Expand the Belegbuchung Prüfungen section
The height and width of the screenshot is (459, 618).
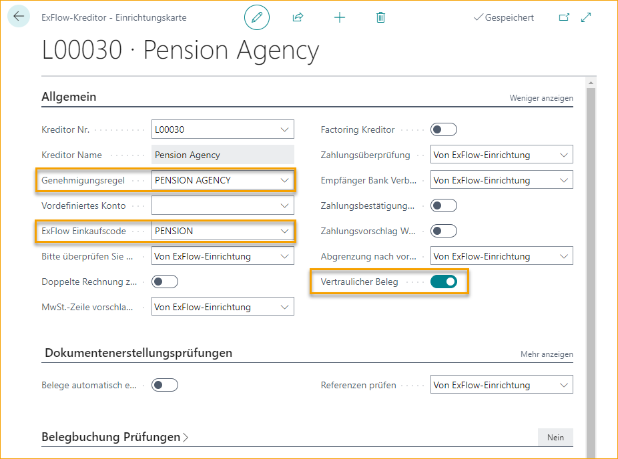[x=115, y=437]
